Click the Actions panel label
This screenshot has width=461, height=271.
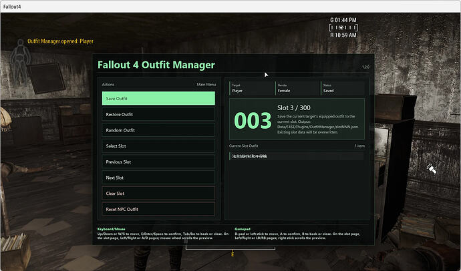click(x=108, y=84)
